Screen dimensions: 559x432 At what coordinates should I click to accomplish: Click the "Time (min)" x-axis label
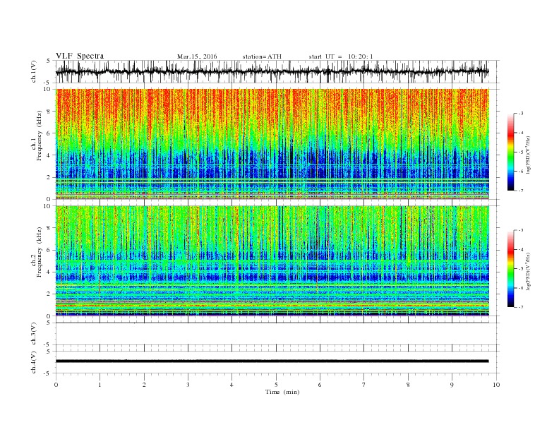point(282,392)
